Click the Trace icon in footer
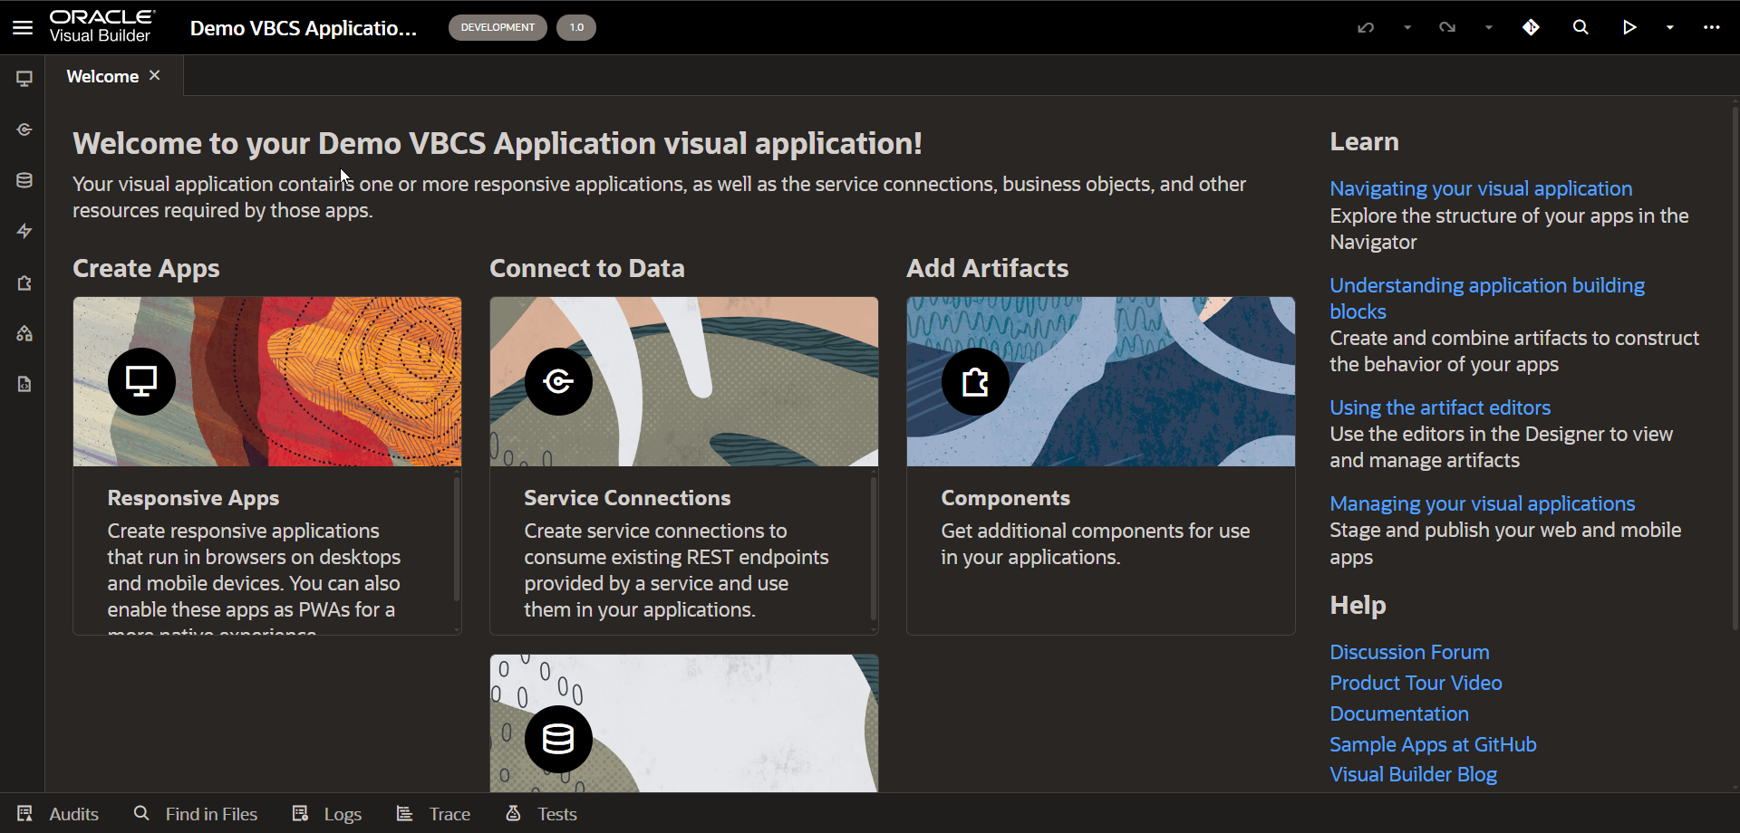 click(x=404, y=813)
